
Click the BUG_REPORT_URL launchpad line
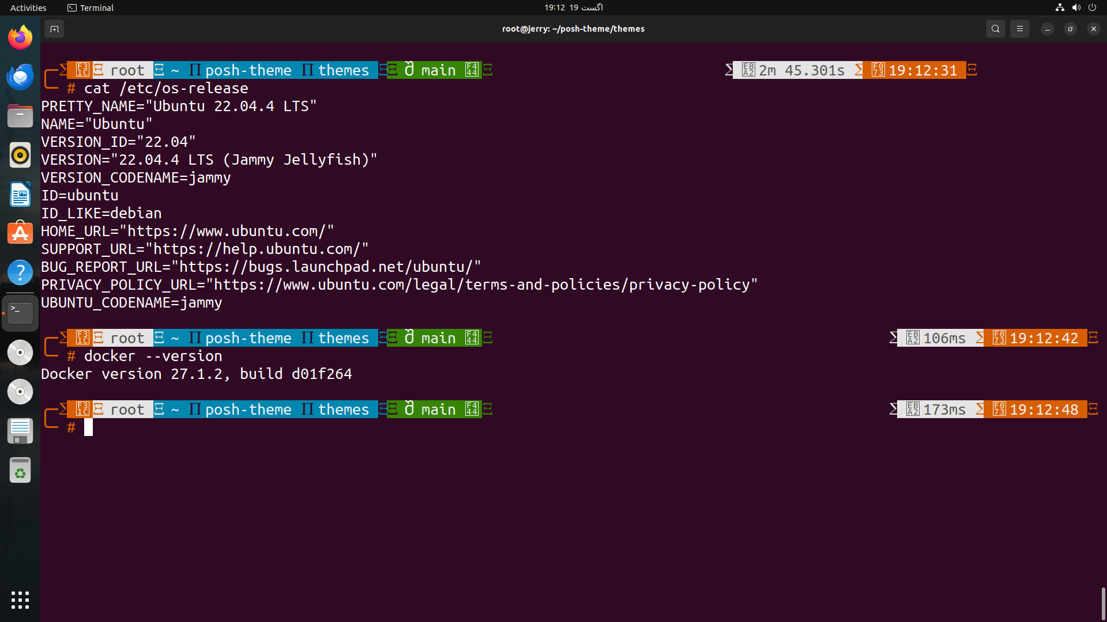click(261, 267)
